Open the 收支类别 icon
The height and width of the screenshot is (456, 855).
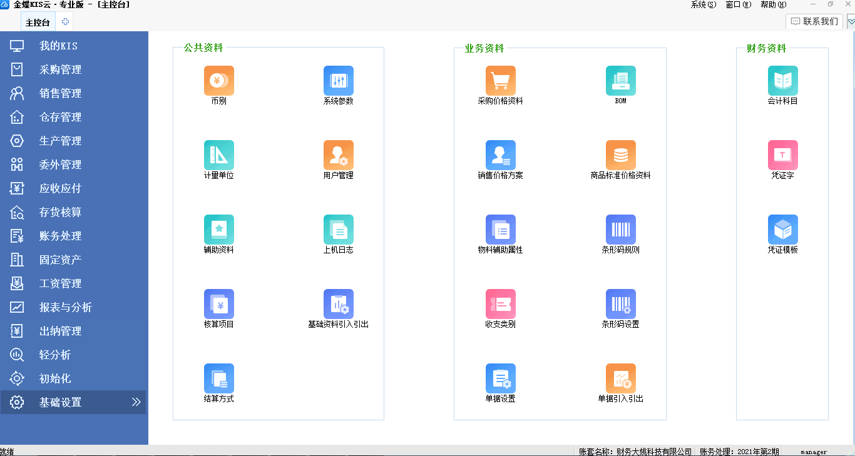click(x=501, y=304)
